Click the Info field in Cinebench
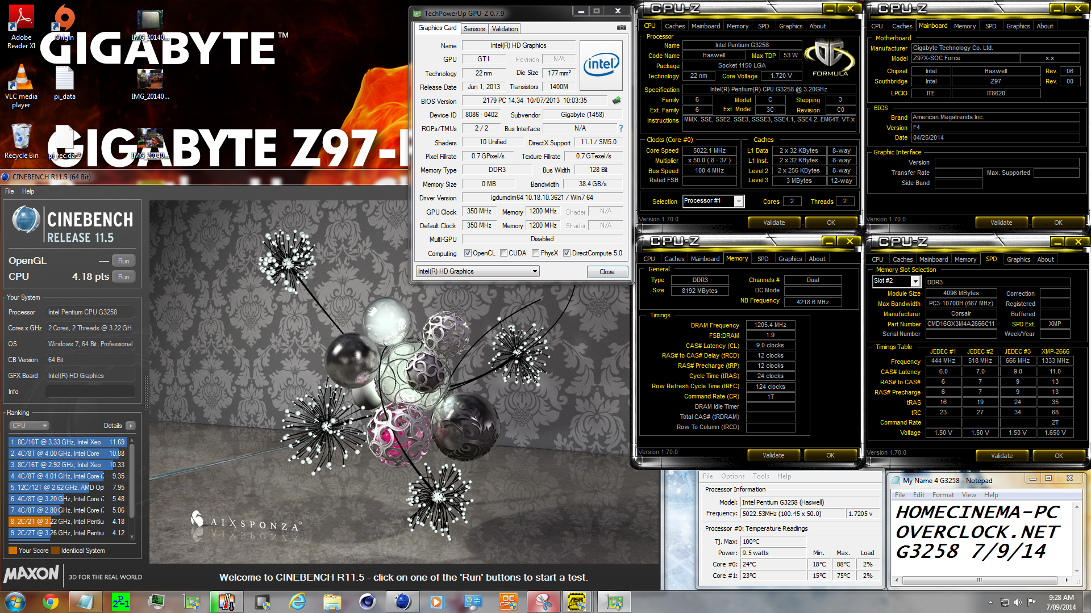 [90, 392]
